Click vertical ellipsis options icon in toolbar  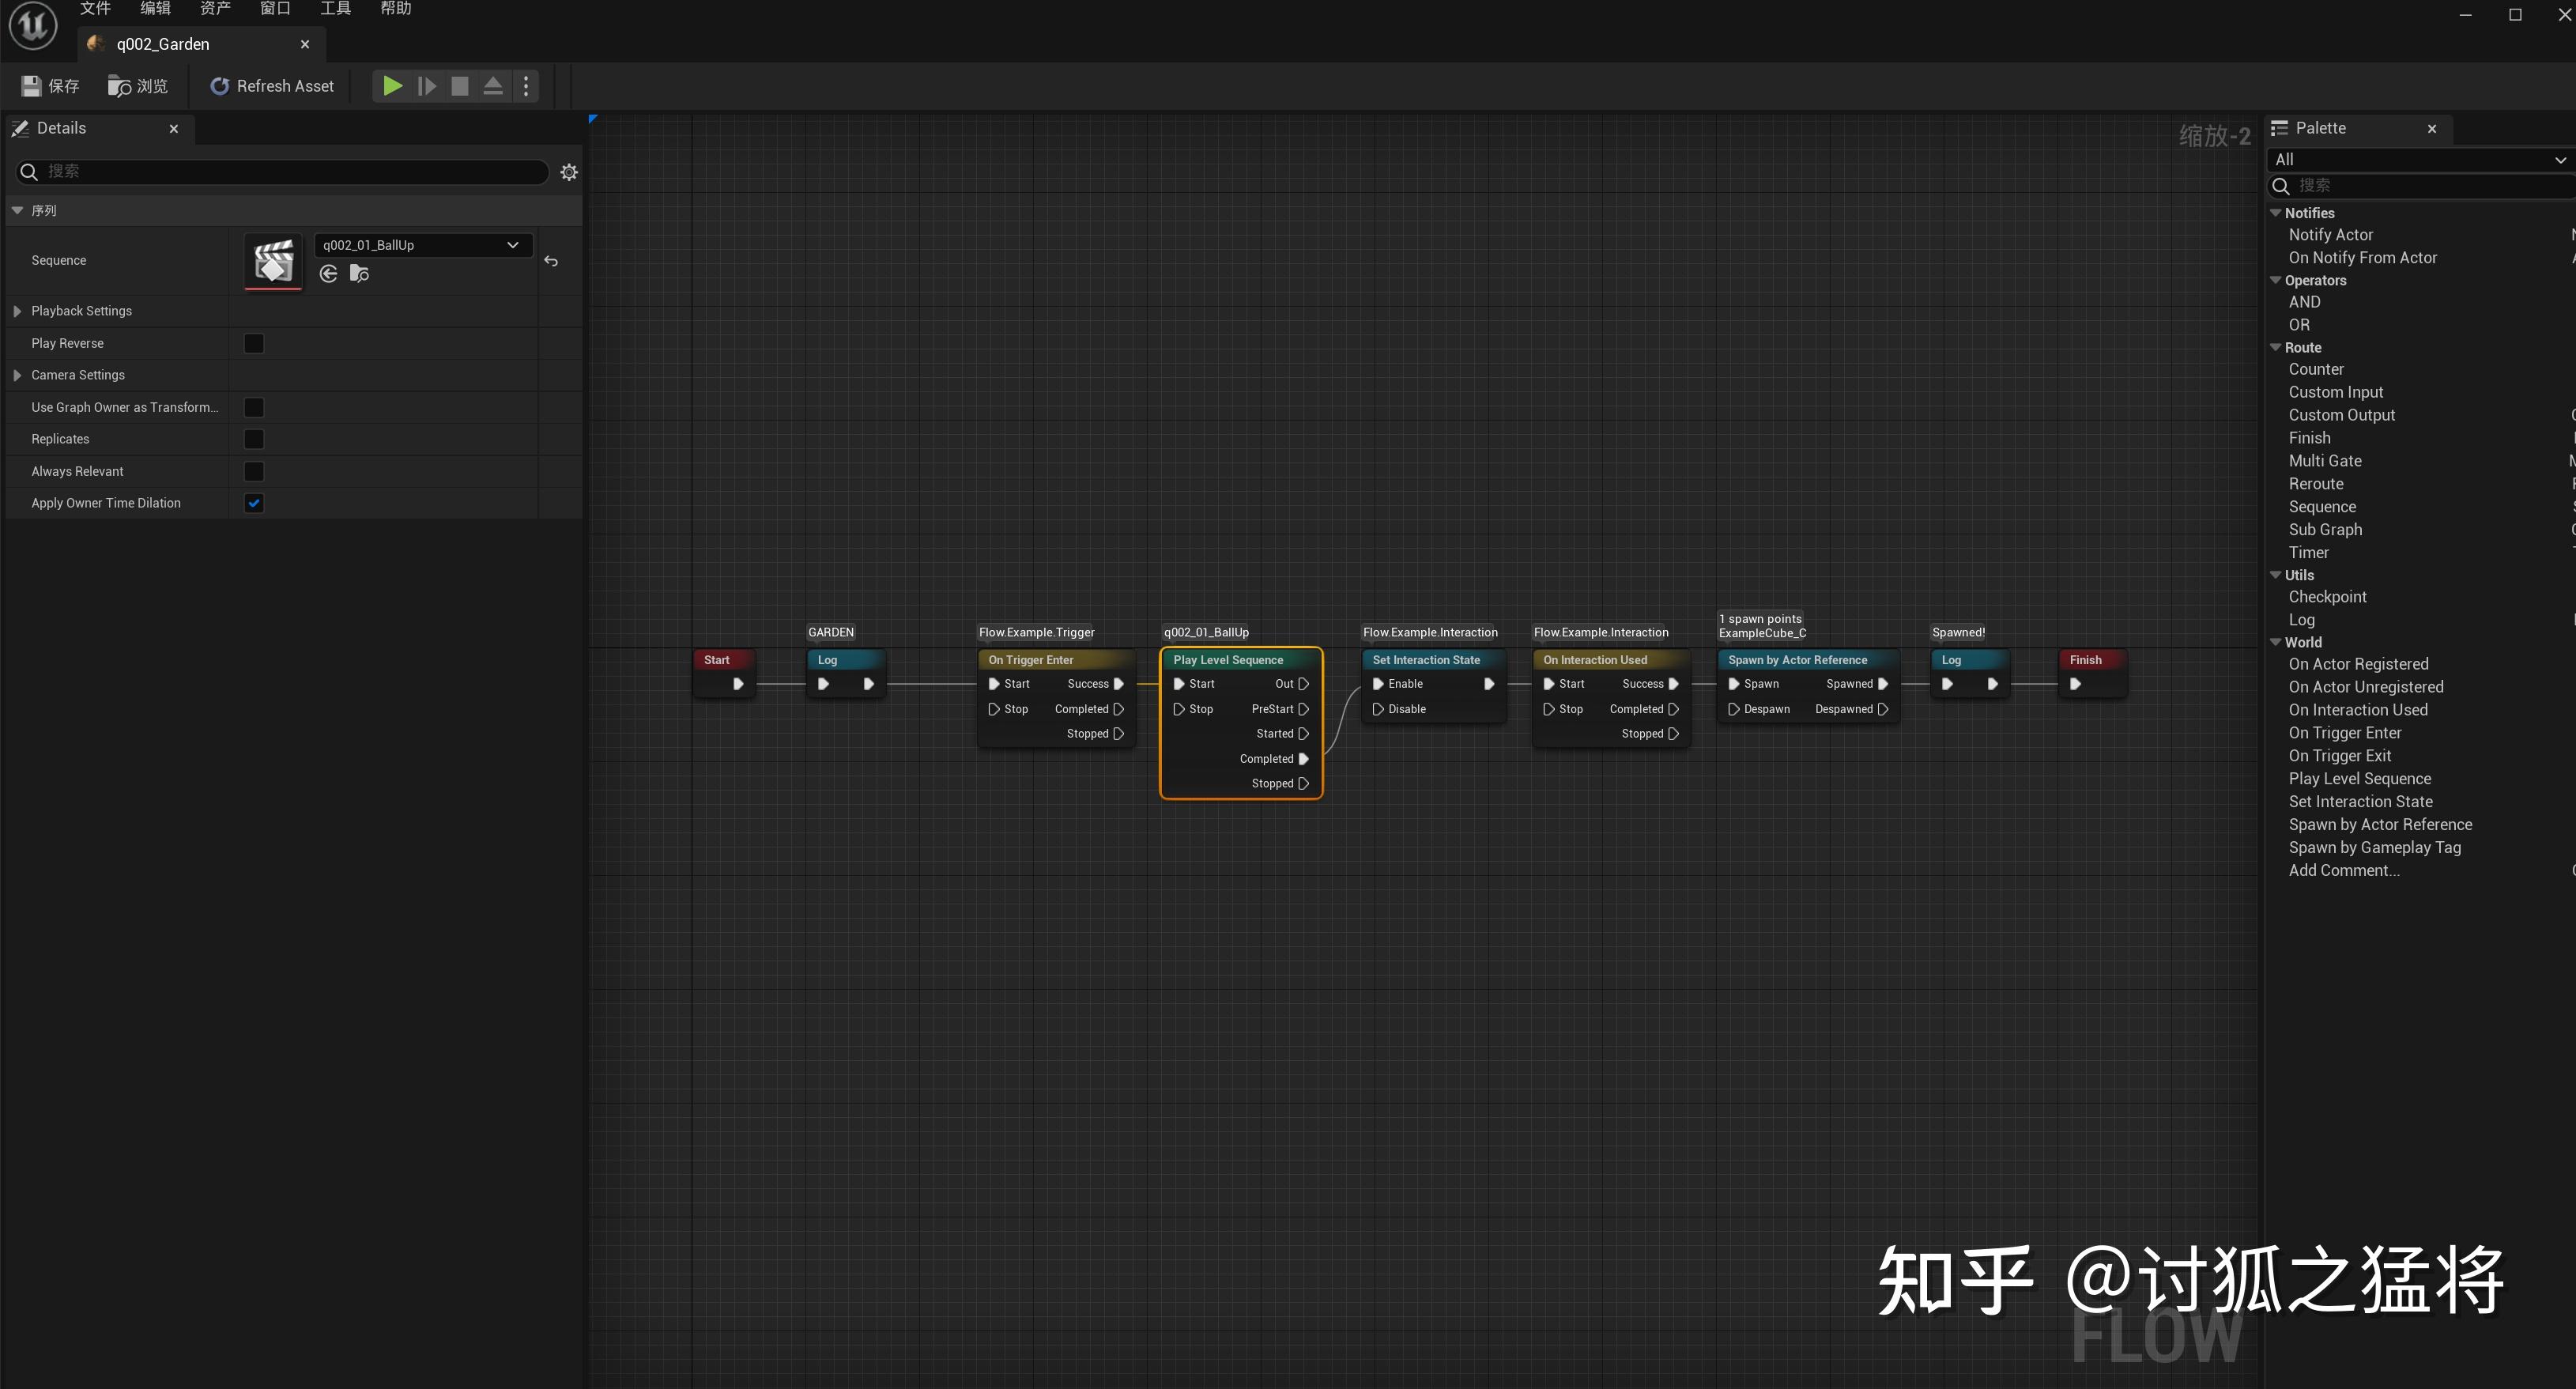[526, 86]
